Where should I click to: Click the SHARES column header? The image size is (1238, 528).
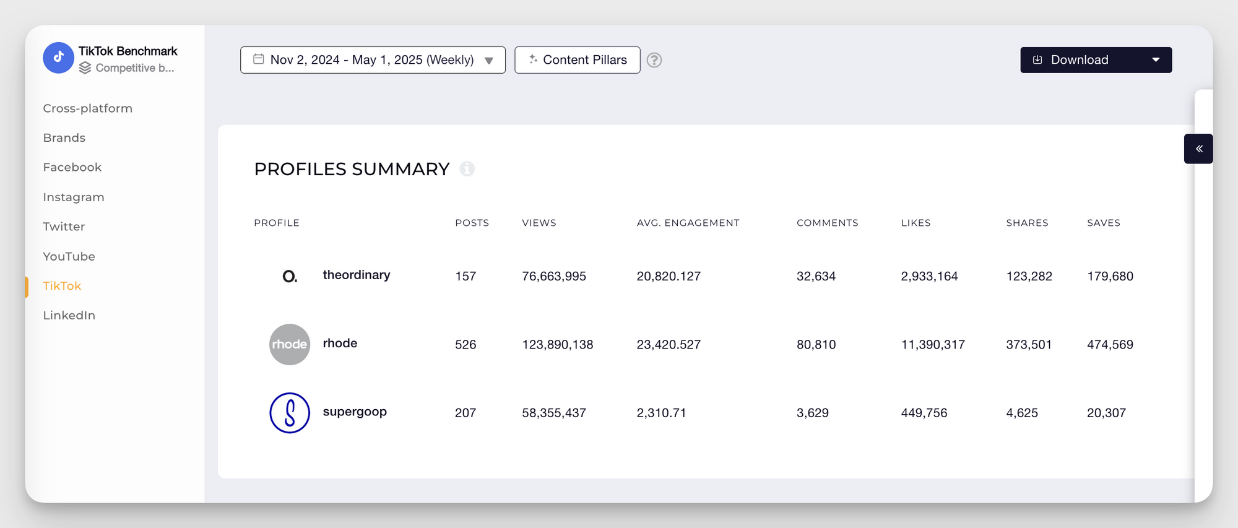click(1028, 223)
